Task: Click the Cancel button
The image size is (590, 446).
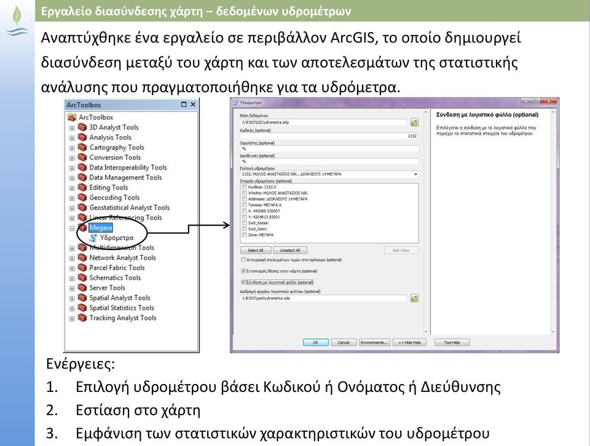Action: point(344,343)
